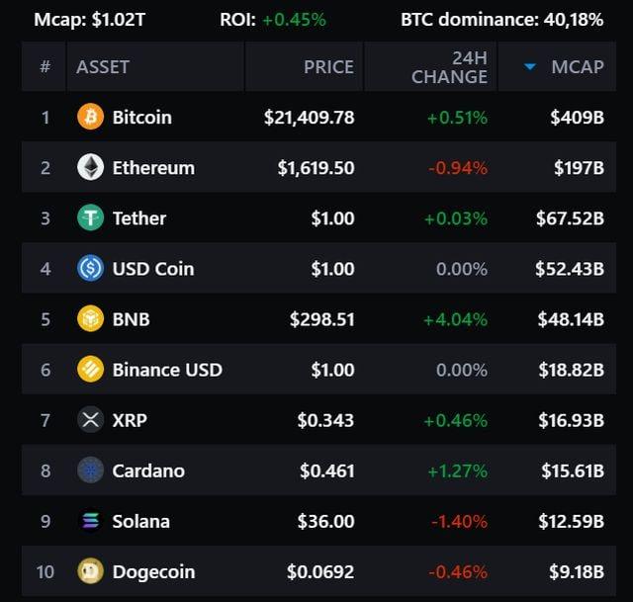
Task: Open the Bitcoin asset name link
Action: [x=142, y=118]
